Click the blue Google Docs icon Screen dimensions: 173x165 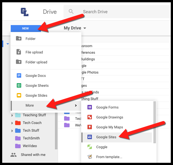[19, 75]
